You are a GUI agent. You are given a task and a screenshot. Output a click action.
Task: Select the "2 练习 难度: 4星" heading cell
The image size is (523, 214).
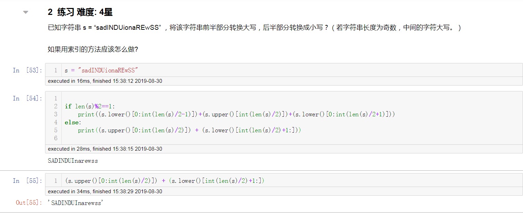pyautogui.click(x=80, y=12)
